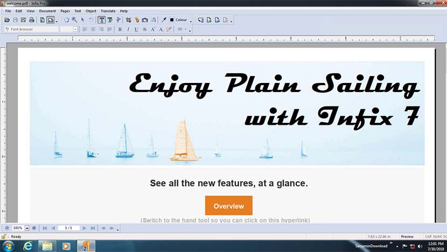
Task: Click the black colour swatch
Action: click(172, 20)
